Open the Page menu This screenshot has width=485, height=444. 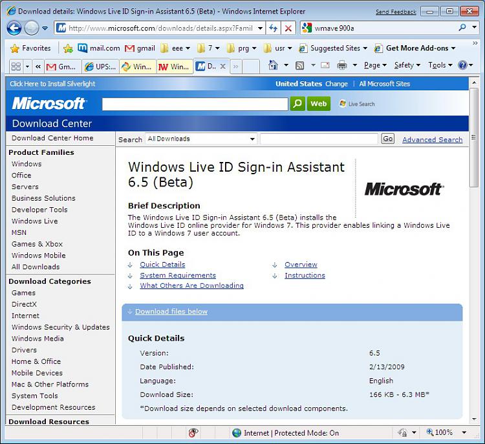(375, 65)
